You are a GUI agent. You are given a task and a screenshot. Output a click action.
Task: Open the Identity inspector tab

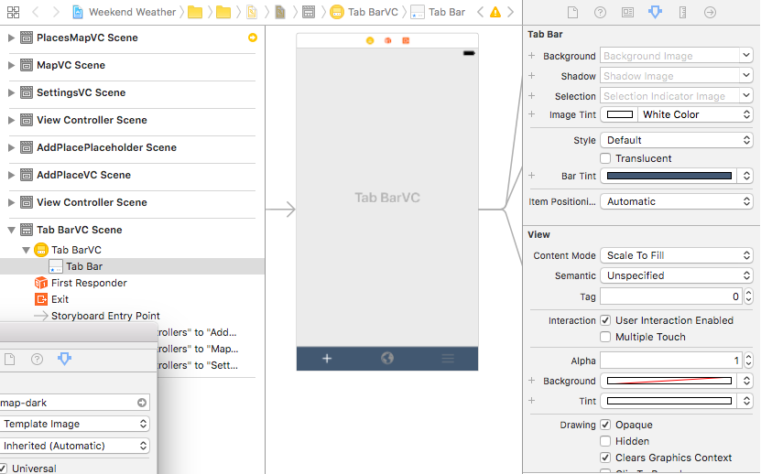627,12
